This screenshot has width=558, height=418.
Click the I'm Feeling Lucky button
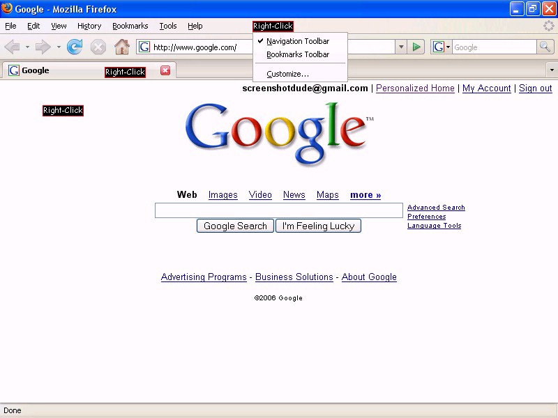tap(319, 226)
